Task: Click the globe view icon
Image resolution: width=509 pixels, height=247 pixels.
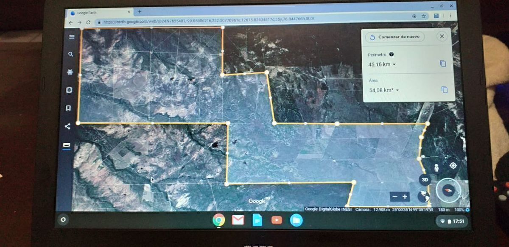Action: coord(423,197)
